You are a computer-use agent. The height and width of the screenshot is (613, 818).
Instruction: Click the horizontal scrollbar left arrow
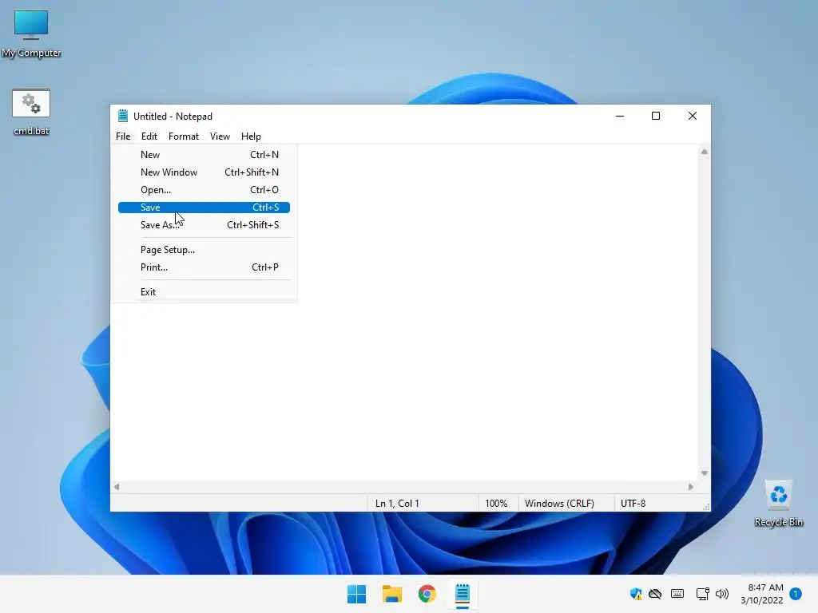[117, 487]
